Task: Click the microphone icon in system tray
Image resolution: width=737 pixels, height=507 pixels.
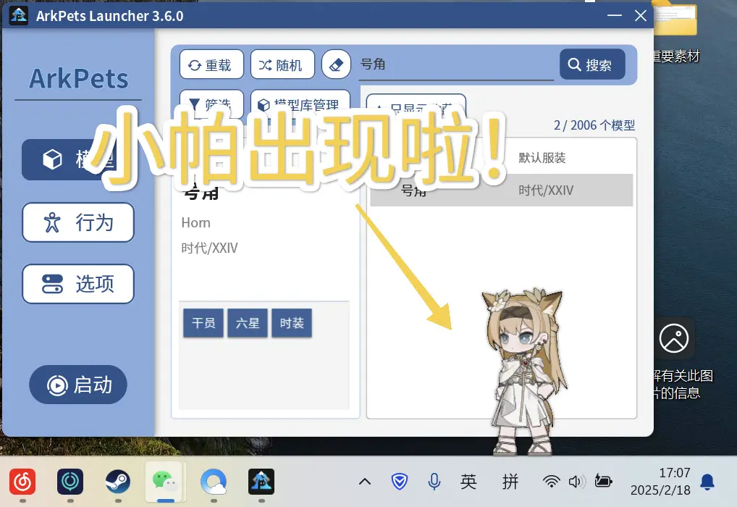Action: click(434, 481)
